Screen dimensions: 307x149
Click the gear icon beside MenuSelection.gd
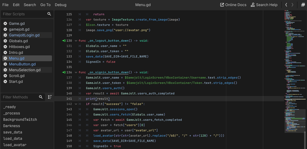(x=5, y=70)
